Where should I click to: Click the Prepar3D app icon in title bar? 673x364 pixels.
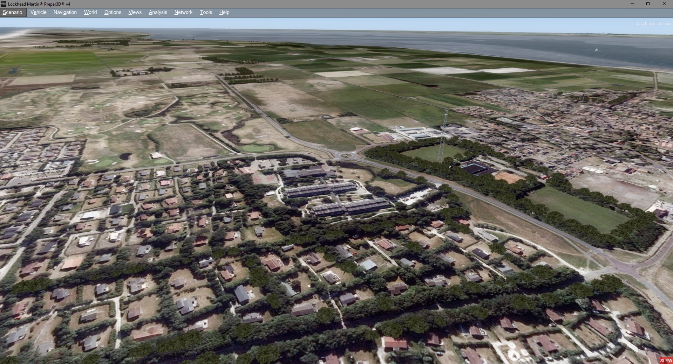coord(4,4)
